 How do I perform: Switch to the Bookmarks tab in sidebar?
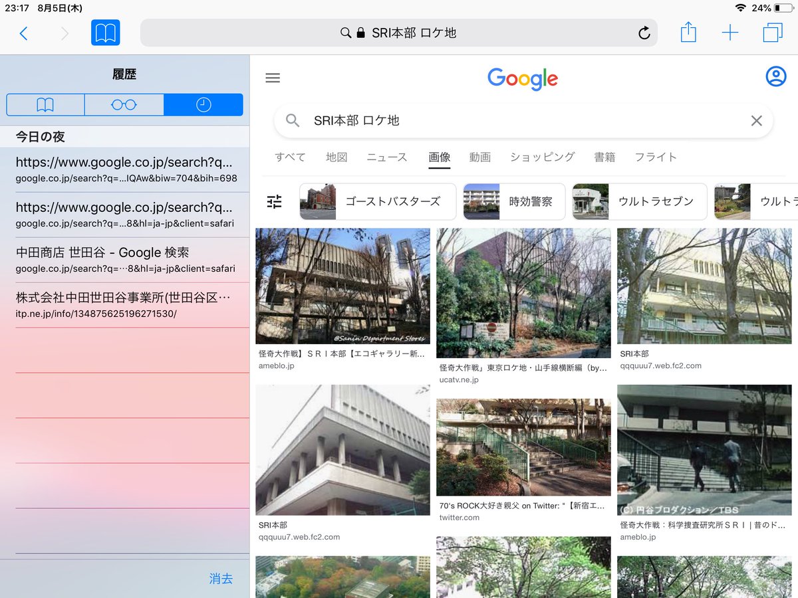pyautogui.click(x=46, y=105)
